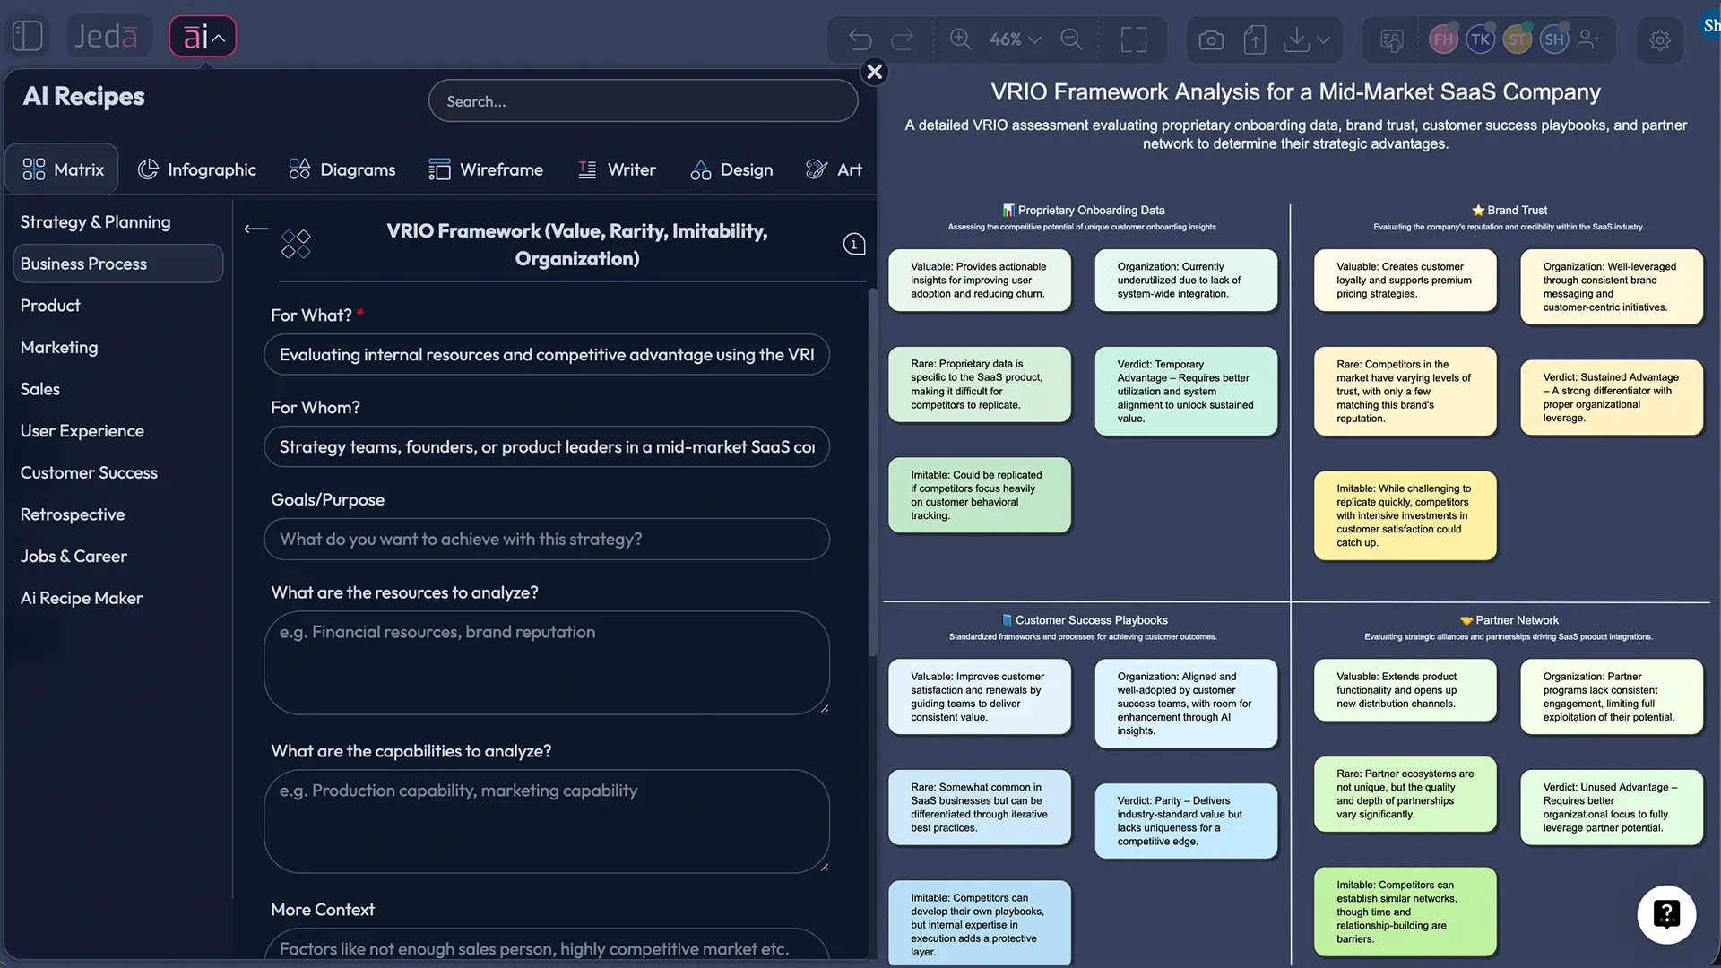Viewport: 1721px width, 968px height.
Task: Click the back arrow in the recipe panel
Action: 255,229
